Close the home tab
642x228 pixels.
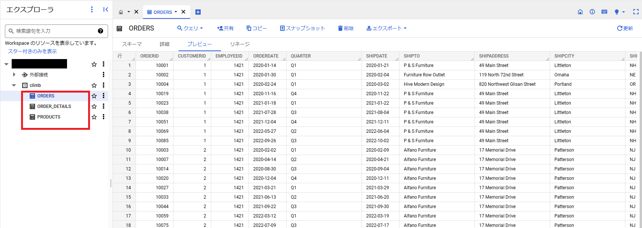tap(136, 12)
